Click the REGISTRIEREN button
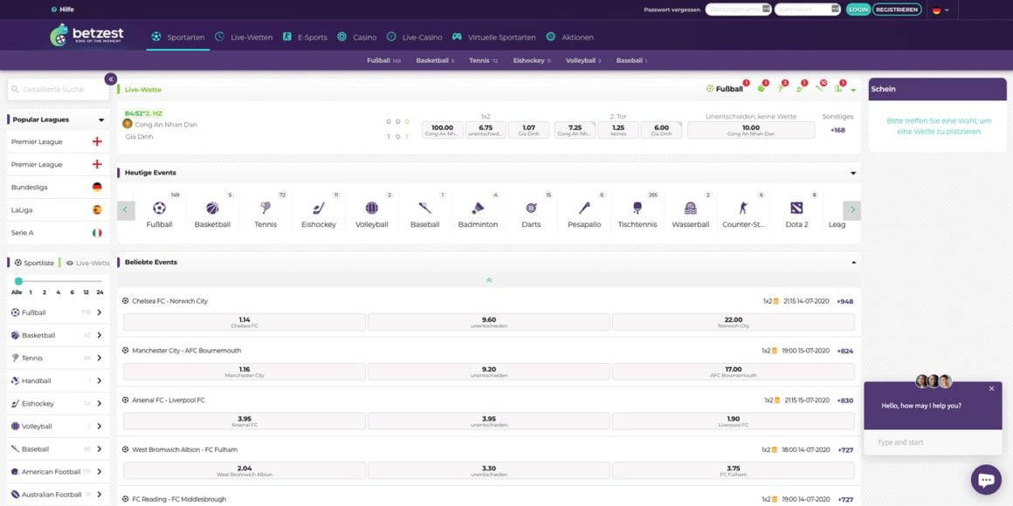 897,10
